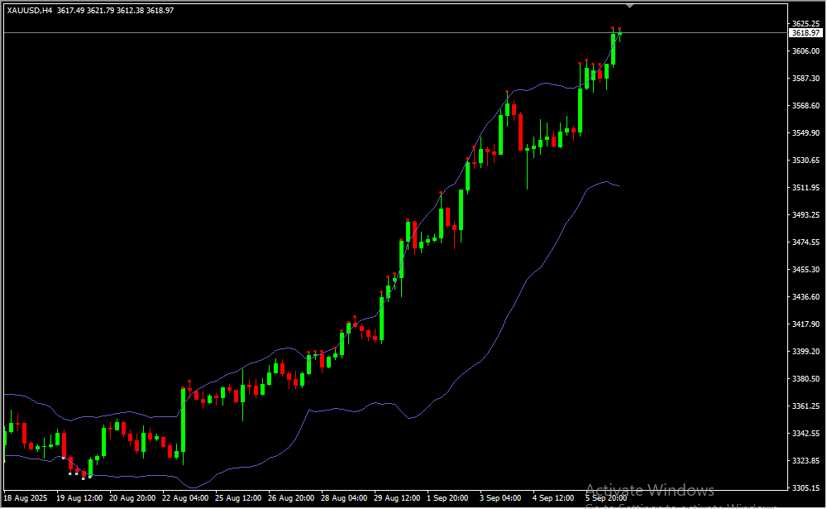This screenshot has height=509, width=827.
Task: Click the 1 Sep 20:00 time label
Action: (x=449, y=498)
